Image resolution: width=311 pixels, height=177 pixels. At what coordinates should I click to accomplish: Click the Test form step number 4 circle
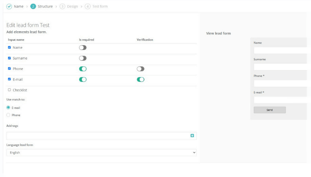(x=88, y=6)
